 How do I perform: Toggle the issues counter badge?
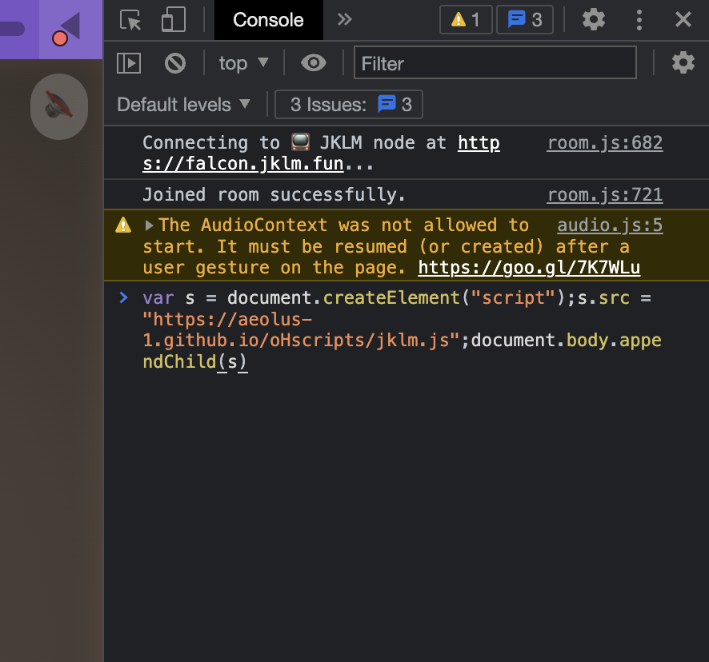[x=525, y=20]
